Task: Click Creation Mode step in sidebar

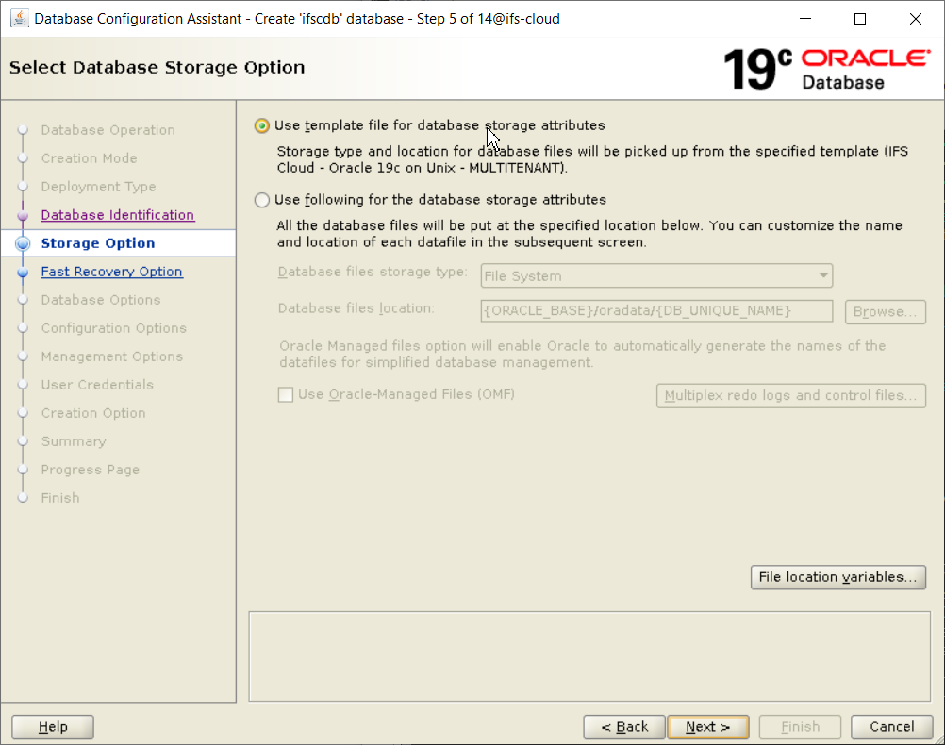Action: pyautogui.click(x=90, y=158)
